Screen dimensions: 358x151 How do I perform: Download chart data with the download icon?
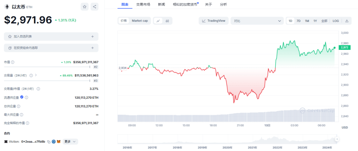pyautogui.click(x=347, y=21)
